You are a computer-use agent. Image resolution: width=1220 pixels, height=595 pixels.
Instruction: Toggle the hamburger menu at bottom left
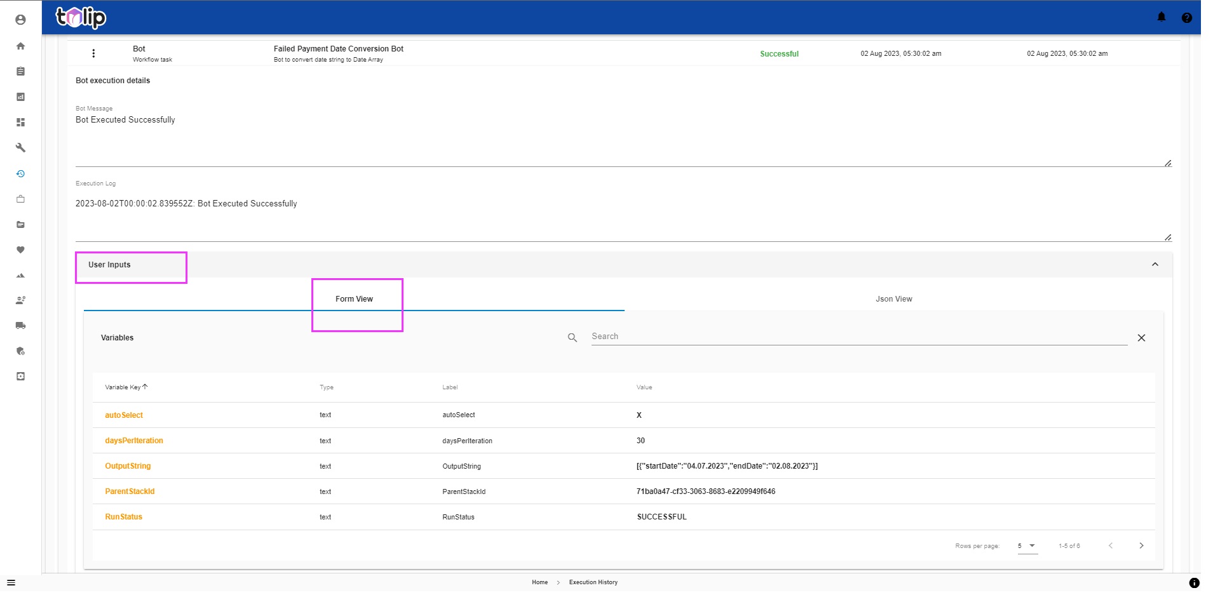11,582
